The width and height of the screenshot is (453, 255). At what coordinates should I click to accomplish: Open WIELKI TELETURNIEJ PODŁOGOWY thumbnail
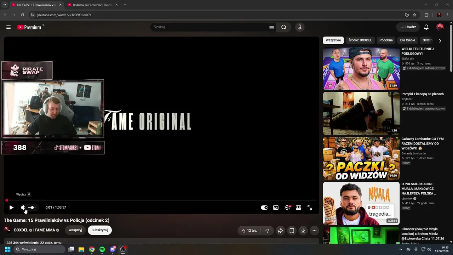click(x=361, y=68)
